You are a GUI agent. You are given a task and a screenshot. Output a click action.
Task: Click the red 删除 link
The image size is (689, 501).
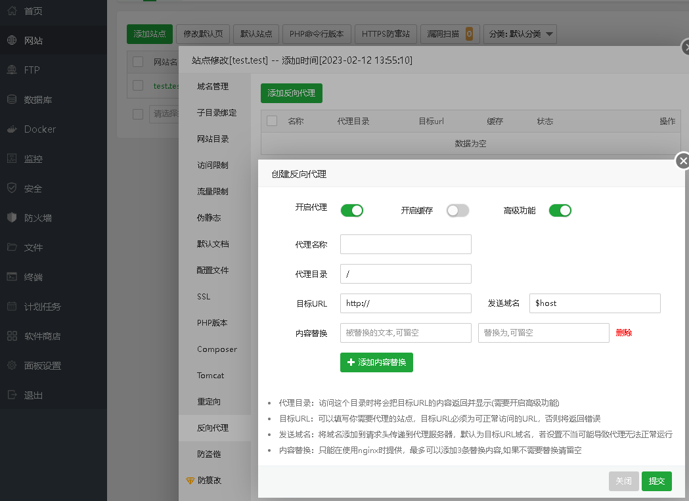tap(623, 333)
